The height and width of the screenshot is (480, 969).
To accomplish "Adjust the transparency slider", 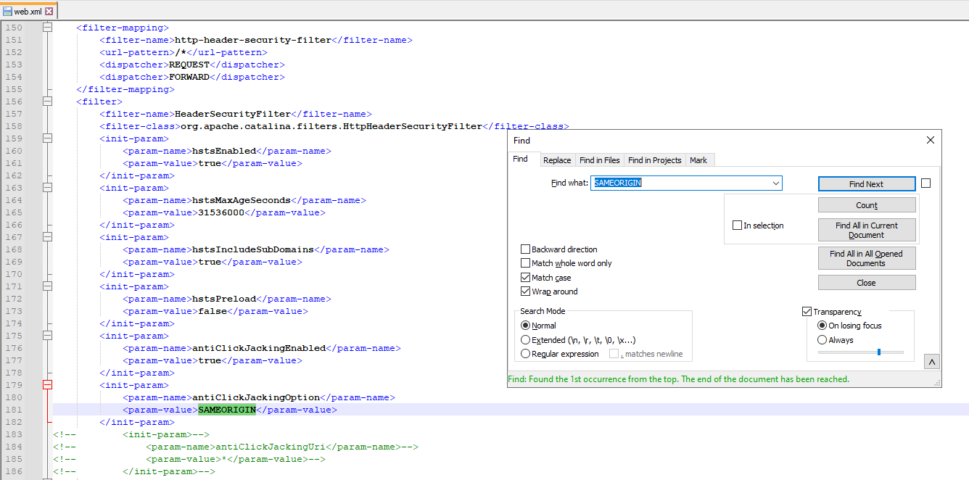I will [x=879, y=352].
